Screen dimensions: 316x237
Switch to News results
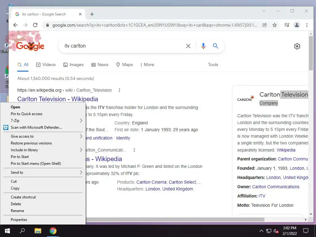tap(100, 65)
